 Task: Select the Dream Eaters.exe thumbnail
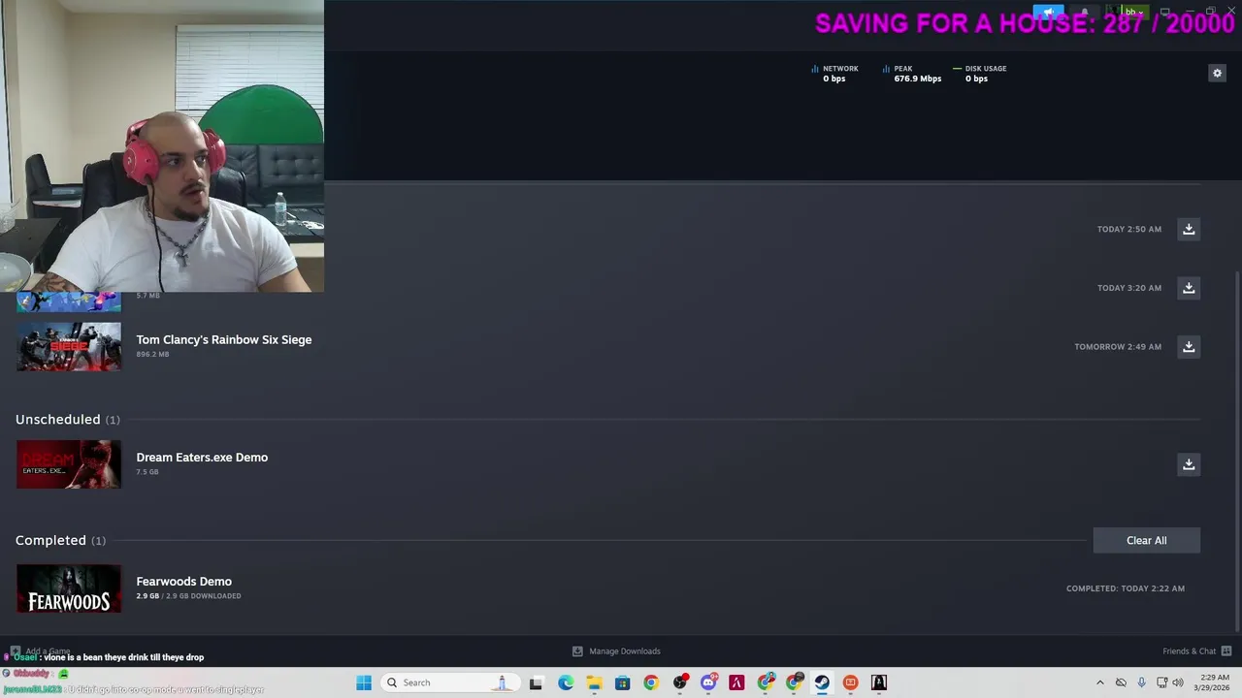[69, 464]
